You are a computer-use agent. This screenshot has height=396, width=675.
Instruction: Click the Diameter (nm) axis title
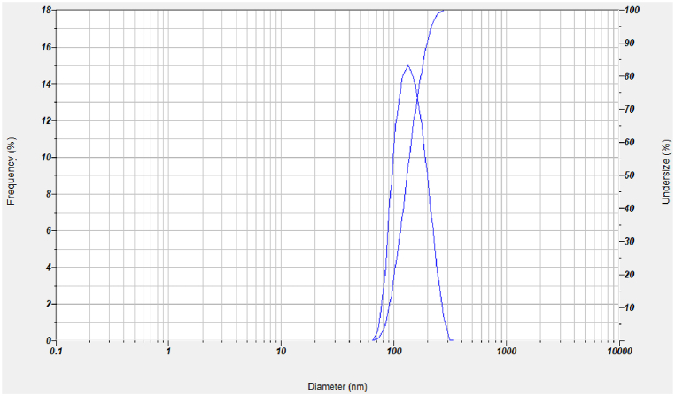click(x=337, y=386)
